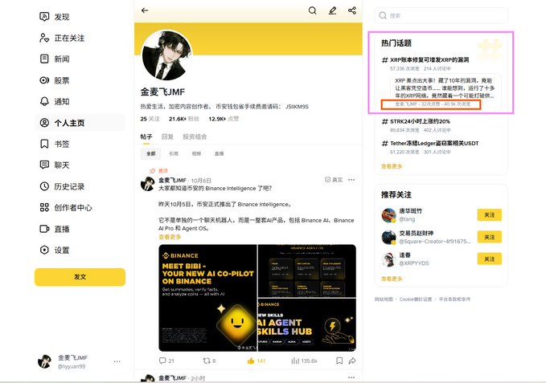Image resolution: width=546 pixels, height=383 pixels.
Task: Click the pinned post author avatar
Action: point(147,184)
